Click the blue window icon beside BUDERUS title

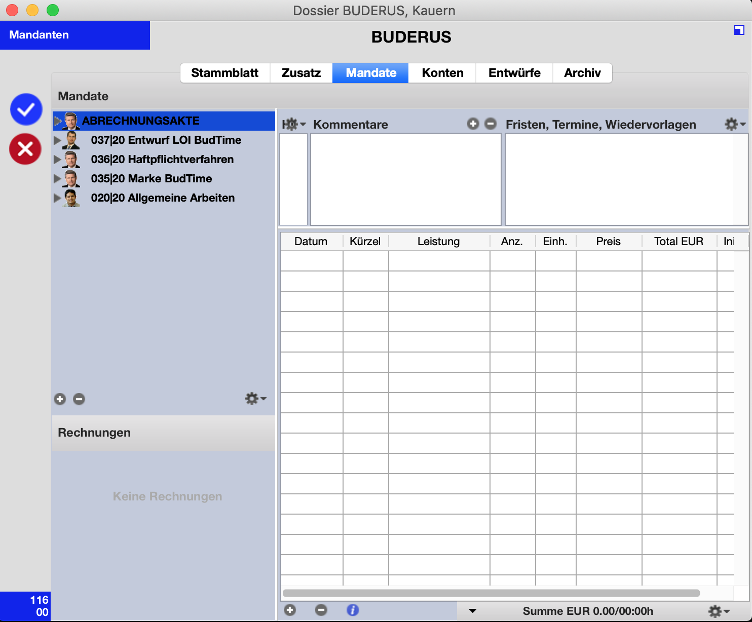pyautogui.click(x=739, y=30)
